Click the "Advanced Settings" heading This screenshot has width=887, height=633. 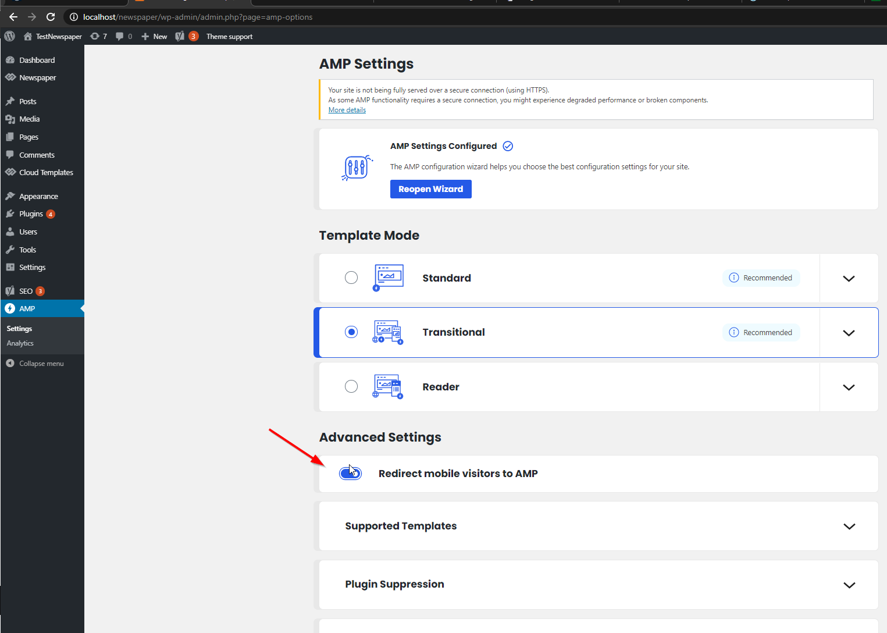click(380, 437)
